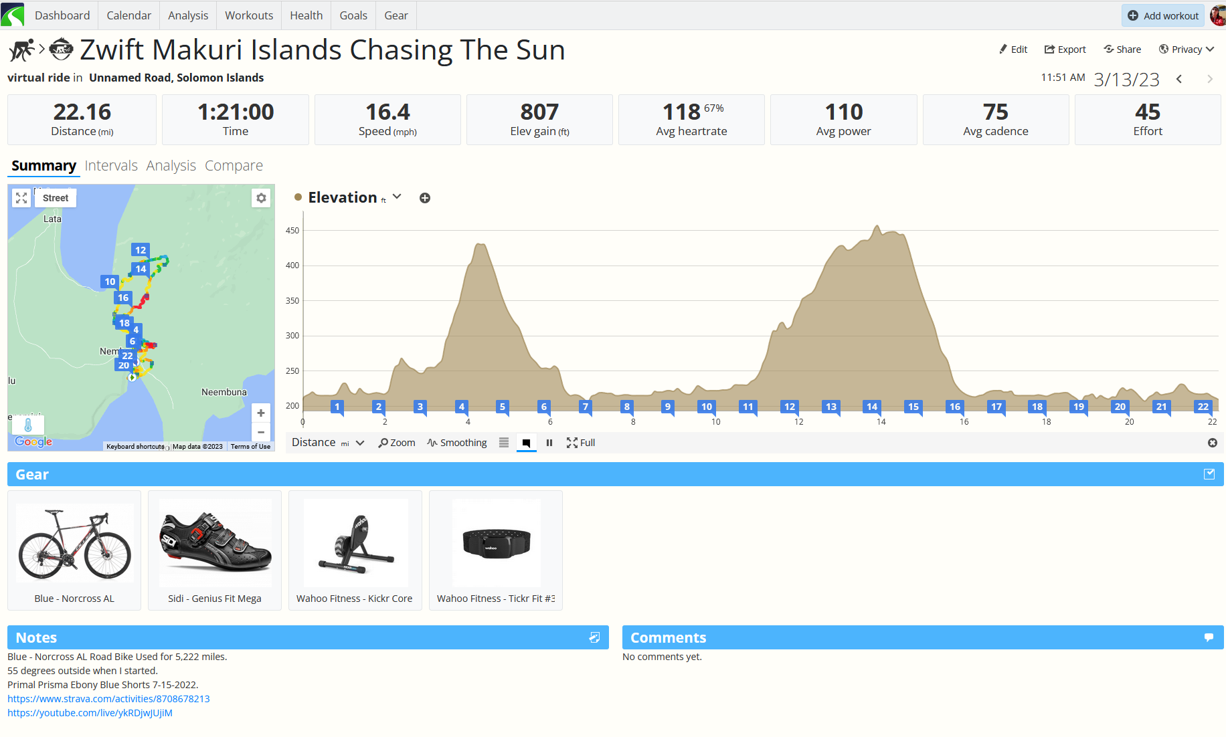This screenshot has height=737, width=1226.
Task: Toggle the pause markers on chart
Action: pos(549,443)
